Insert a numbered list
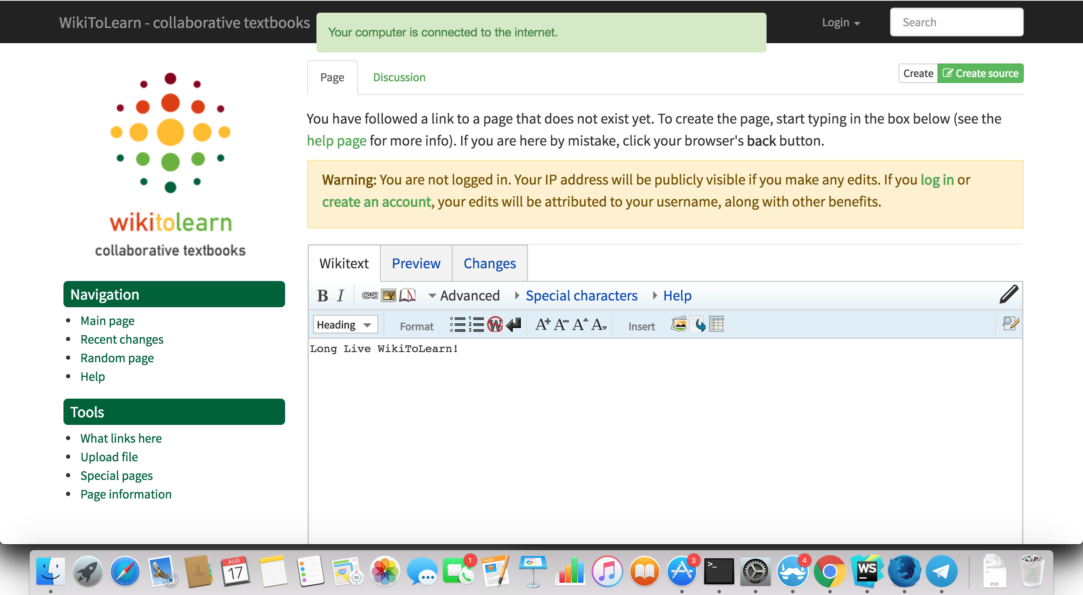The height and width of the screenshot is (595, 1083). (x=476, y=325)
